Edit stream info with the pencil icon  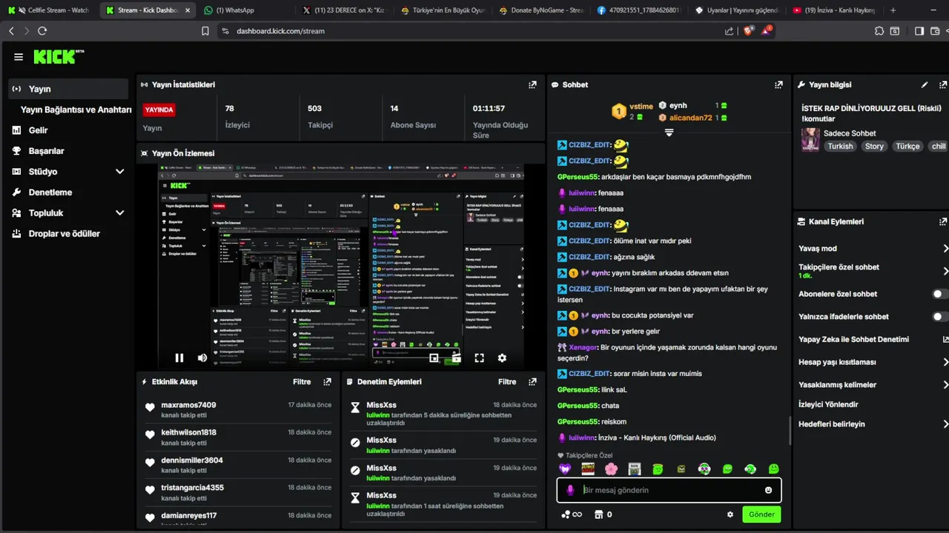point(925,85)
